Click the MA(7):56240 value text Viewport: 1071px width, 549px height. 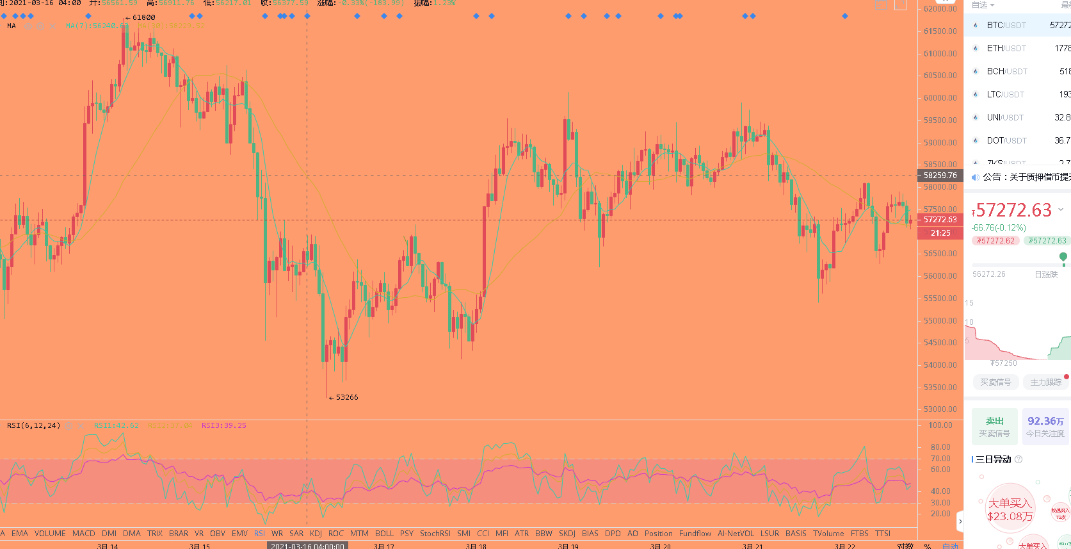click(x=97, y=26)
